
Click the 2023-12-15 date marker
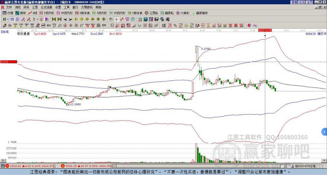pyautogui.click(x=265, y=30)
